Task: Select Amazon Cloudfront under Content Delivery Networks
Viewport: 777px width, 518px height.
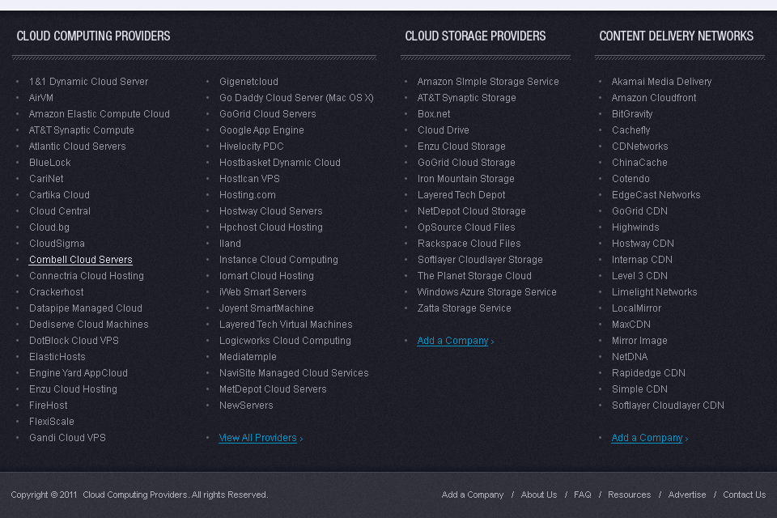Action: (653, 97)
